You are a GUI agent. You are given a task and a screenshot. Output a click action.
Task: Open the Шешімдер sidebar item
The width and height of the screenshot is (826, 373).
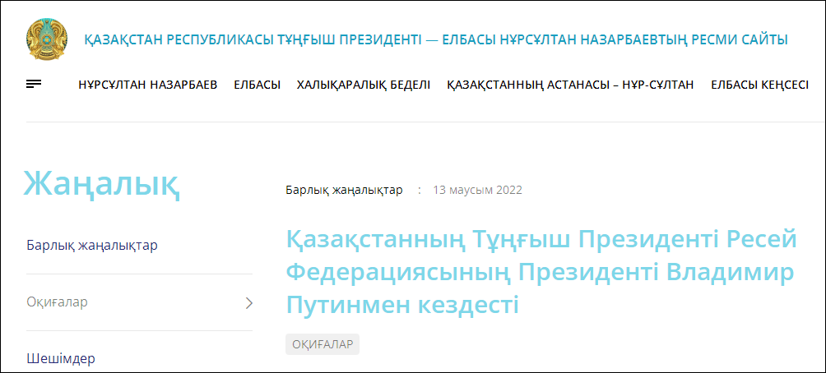pyautogui.click(x=61, y=359)
